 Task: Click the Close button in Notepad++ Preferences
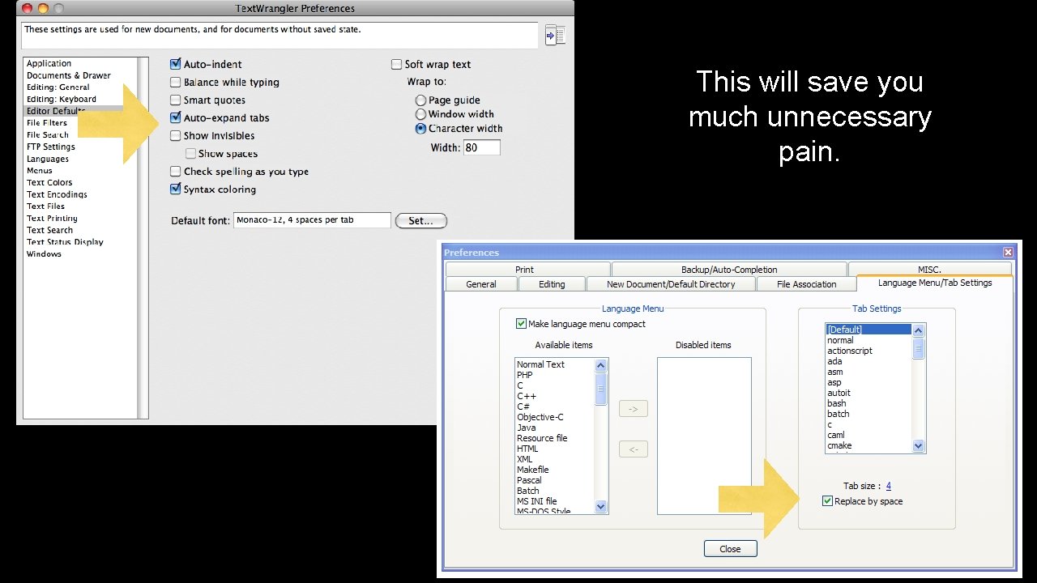point(730,549)
